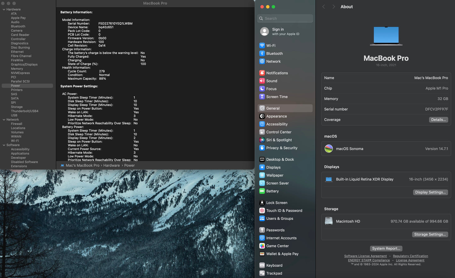This screenshot has height=278, width=455.
Task: Select the General gear icon
Action: click(x=262, y=108)
